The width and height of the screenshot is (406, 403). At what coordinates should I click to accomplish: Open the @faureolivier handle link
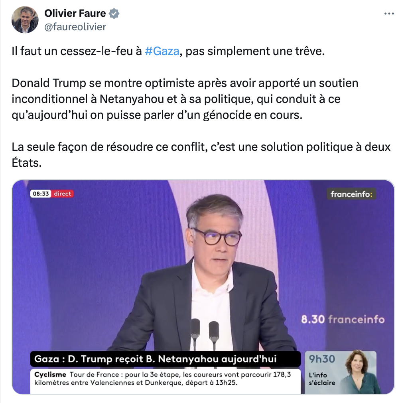pyautogui.click(x=75, y=27)
